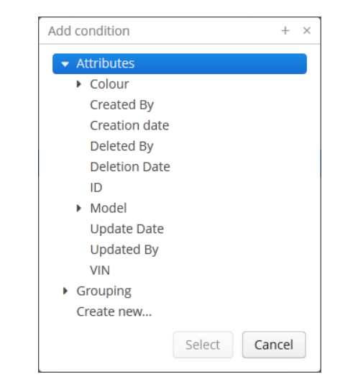Choose the Deletion Date attribute
This screenshot has height=377, width=340.
click(x=130, y=167)
